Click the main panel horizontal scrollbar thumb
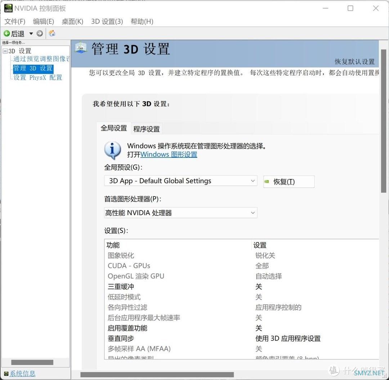389x380 pixels. pos(157,375)
